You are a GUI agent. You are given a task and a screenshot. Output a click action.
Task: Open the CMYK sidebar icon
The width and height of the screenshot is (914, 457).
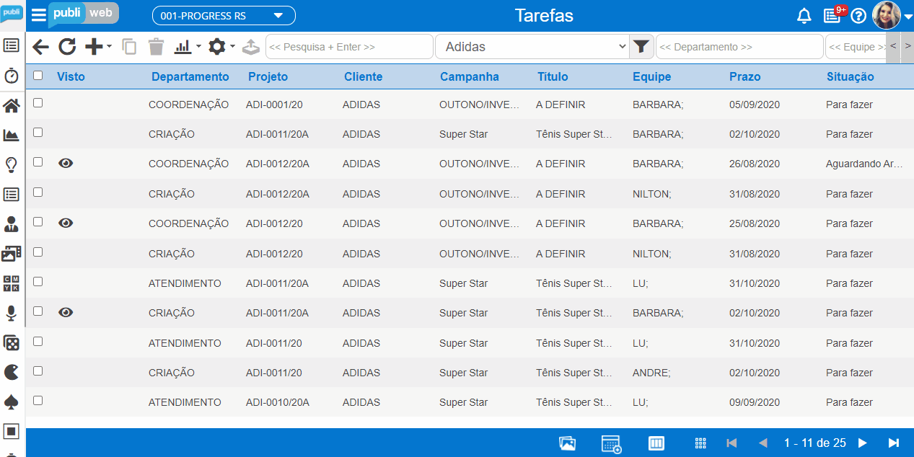tap(12, 283)
